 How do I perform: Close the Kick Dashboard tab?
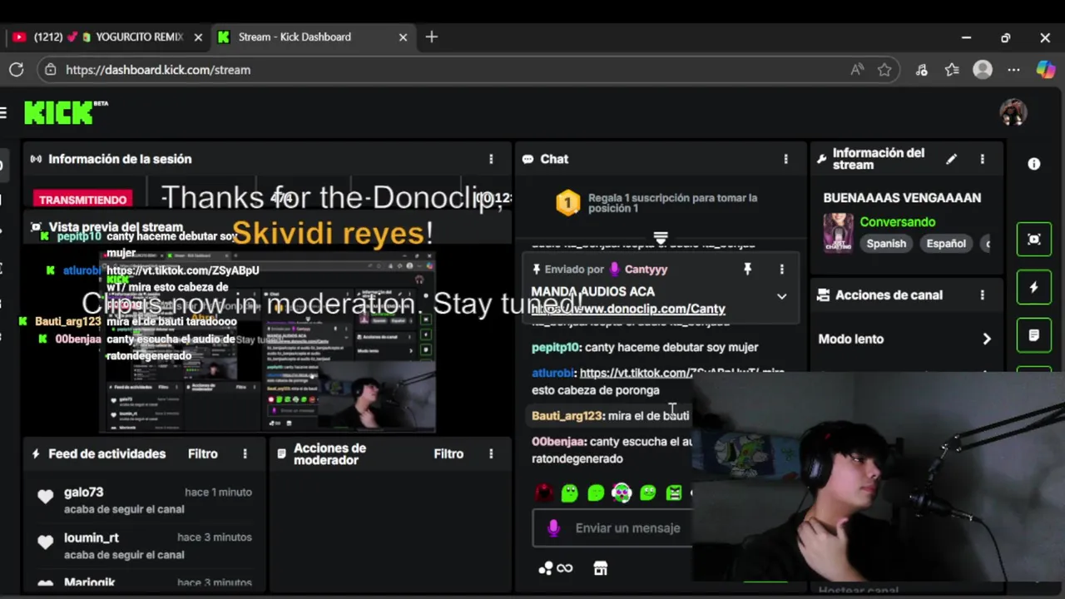[x=404, y=37]
